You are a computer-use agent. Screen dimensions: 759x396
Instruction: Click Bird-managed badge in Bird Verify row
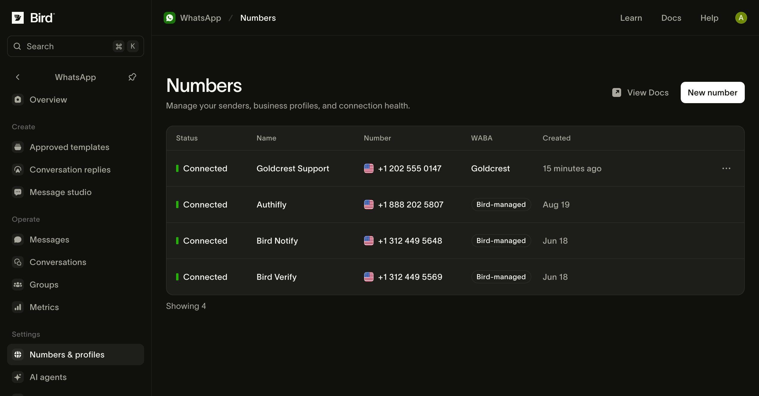coord(501,277)
